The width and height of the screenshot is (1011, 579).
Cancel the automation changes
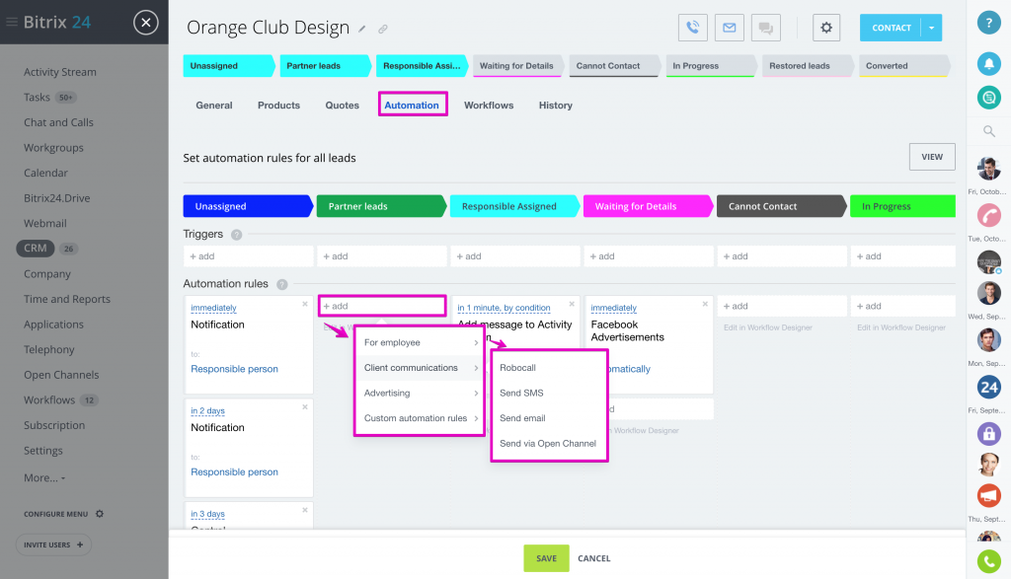pyautogui.click(x=593, y=558)
